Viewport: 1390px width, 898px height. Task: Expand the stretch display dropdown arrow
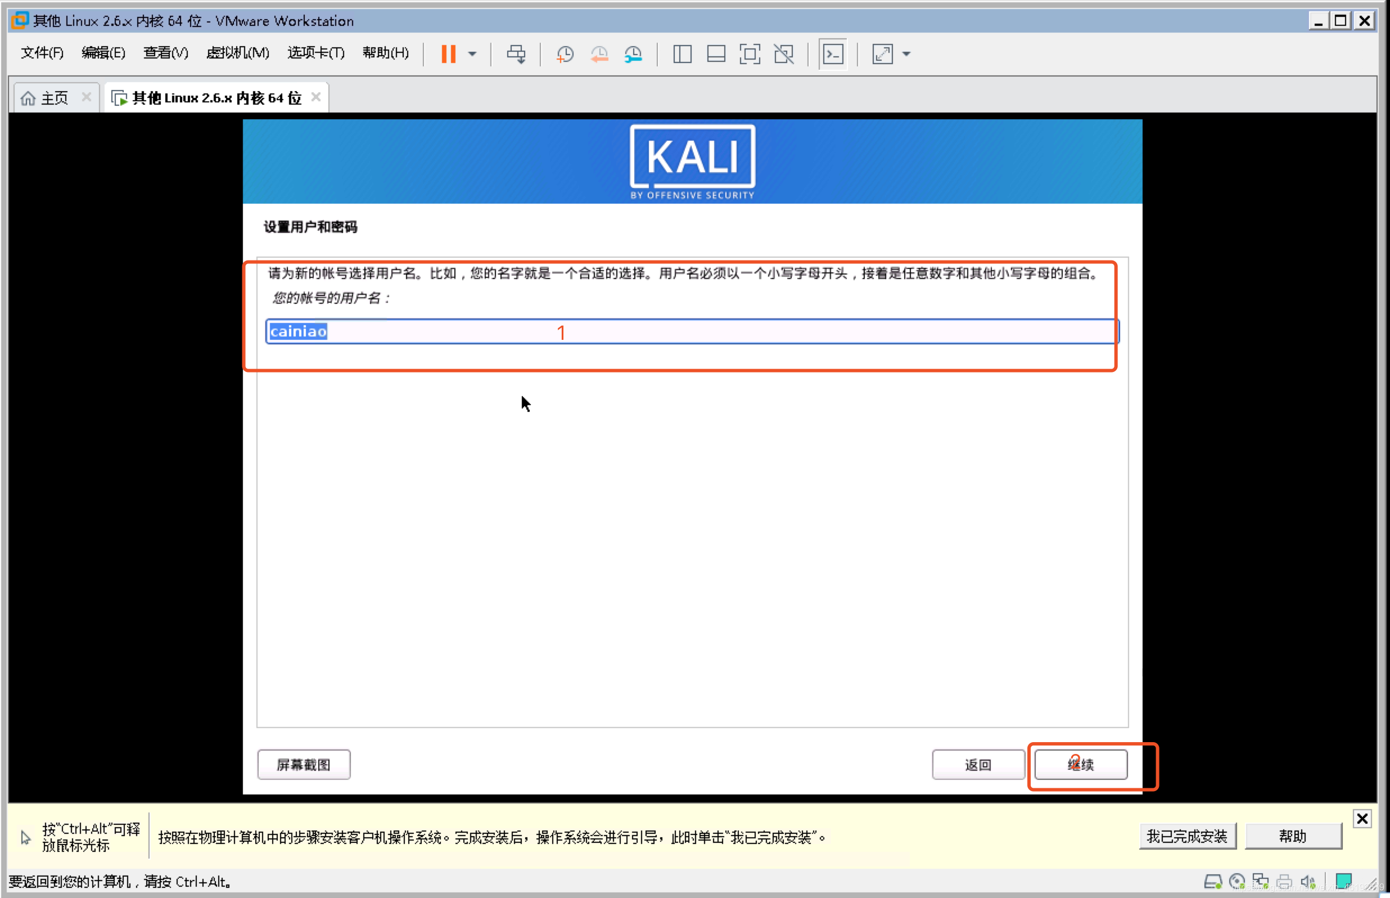906,54
